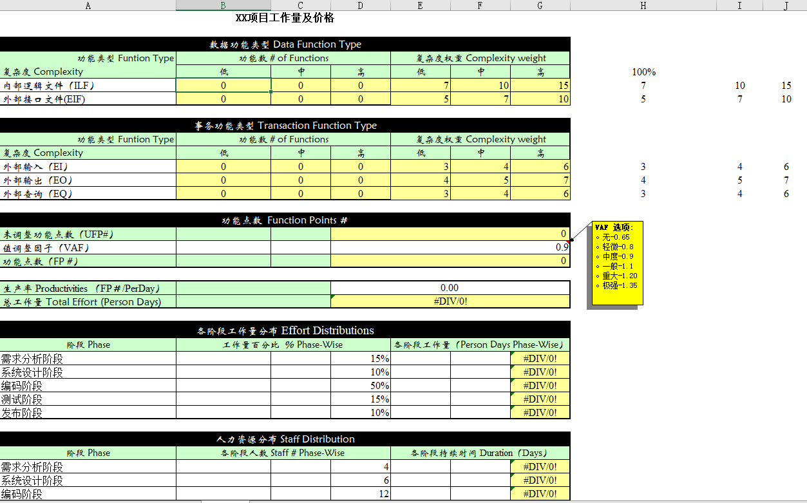Image resolution: width=807 pixels, height=503 pixels.
Task: Select the Total Effort #DIV/0! cell
Action: [x=450, y=301]
